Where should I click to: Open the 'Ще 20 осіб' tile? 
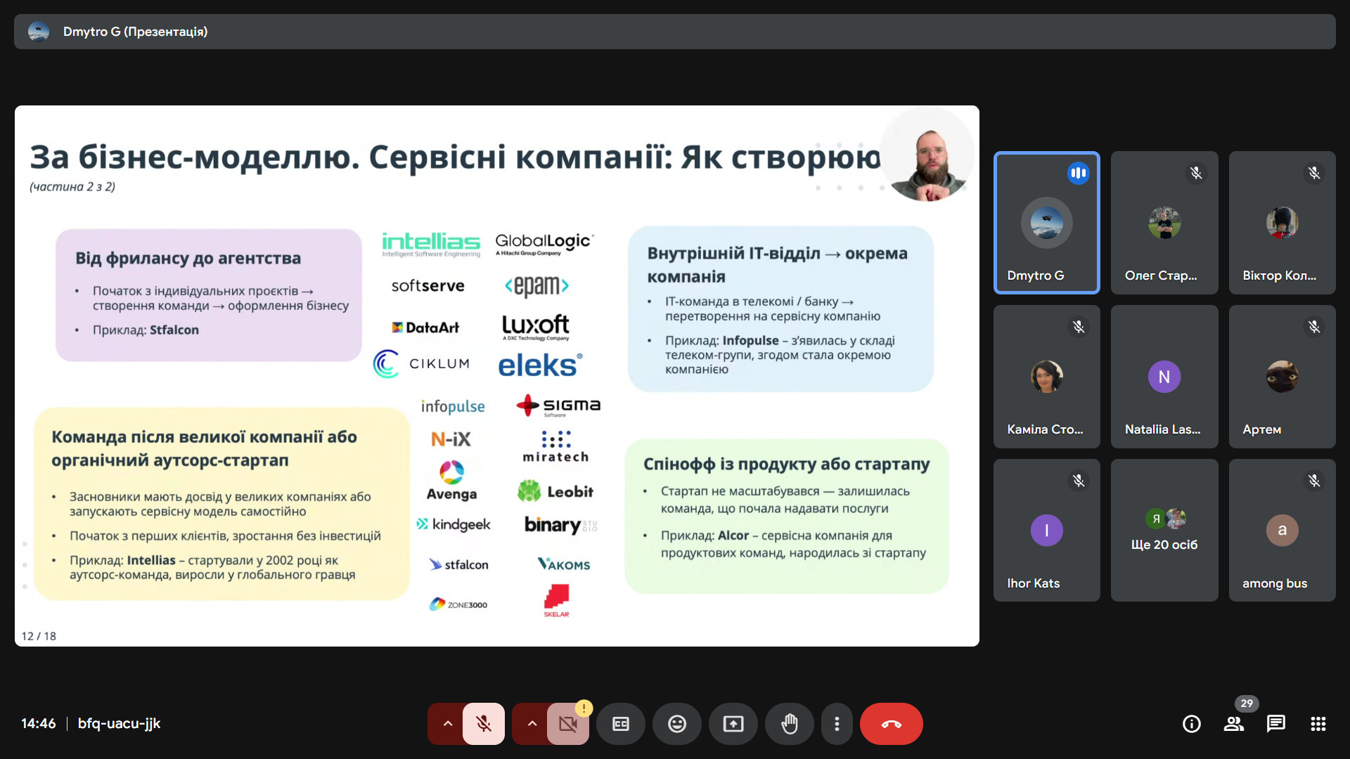tap(1164, 531)
